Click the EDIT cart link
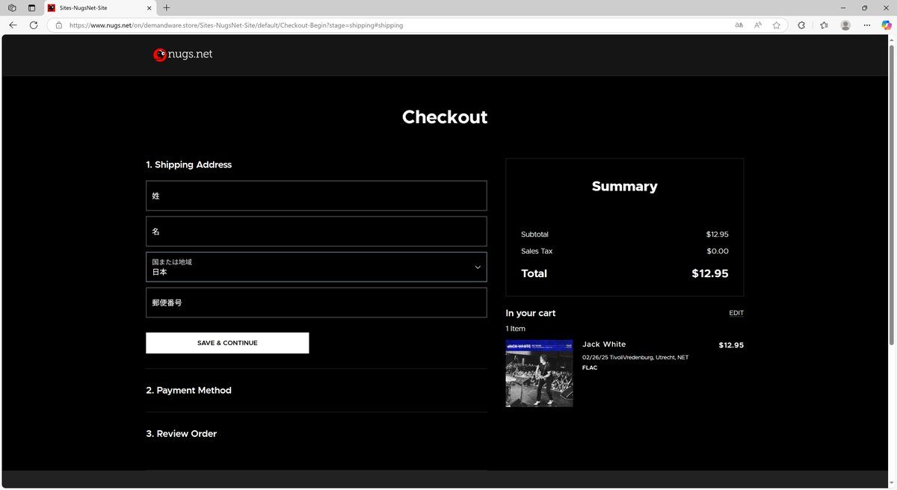897x490 pixels. click(736, 313)
